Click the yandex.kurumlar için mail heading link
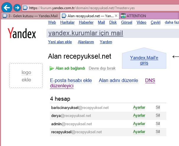The width and height of the screenshot is (179, 146). [86, 33]
